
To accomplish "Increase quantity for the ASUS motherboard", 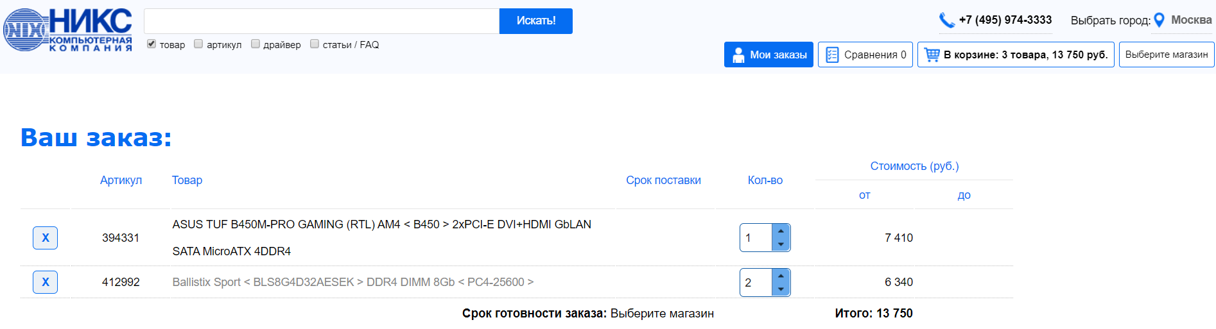I will pos(781,232).
